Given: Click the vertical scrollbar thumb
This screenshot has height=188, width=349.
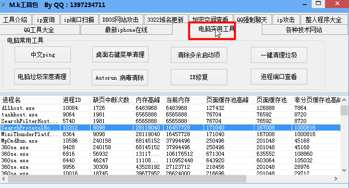Looking at the screenshot, I should pyautogui.click(x=344, y=110).
